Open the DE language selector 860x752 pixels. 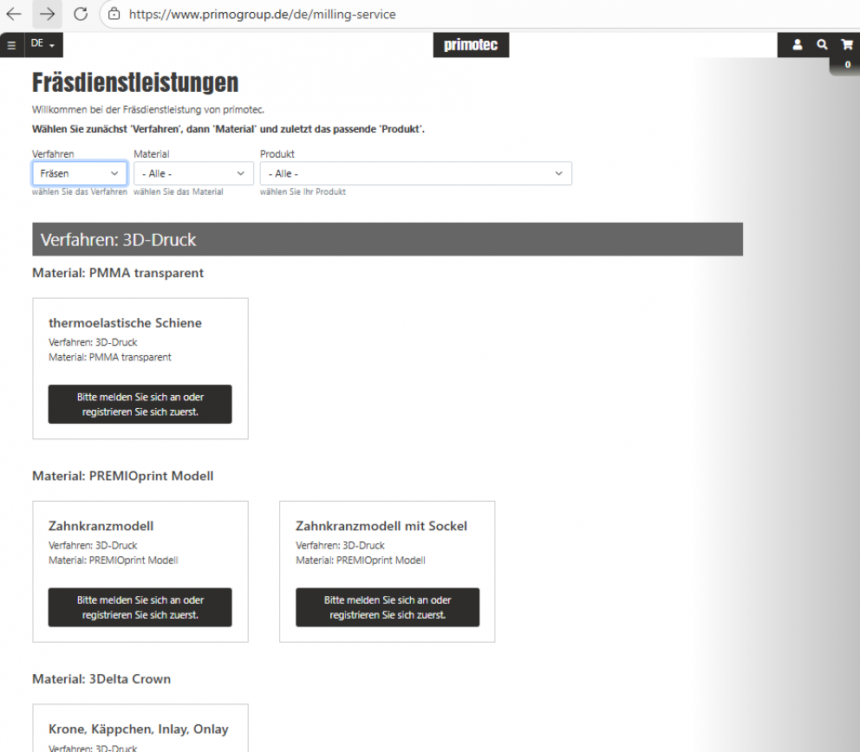[x=43, y=44]
